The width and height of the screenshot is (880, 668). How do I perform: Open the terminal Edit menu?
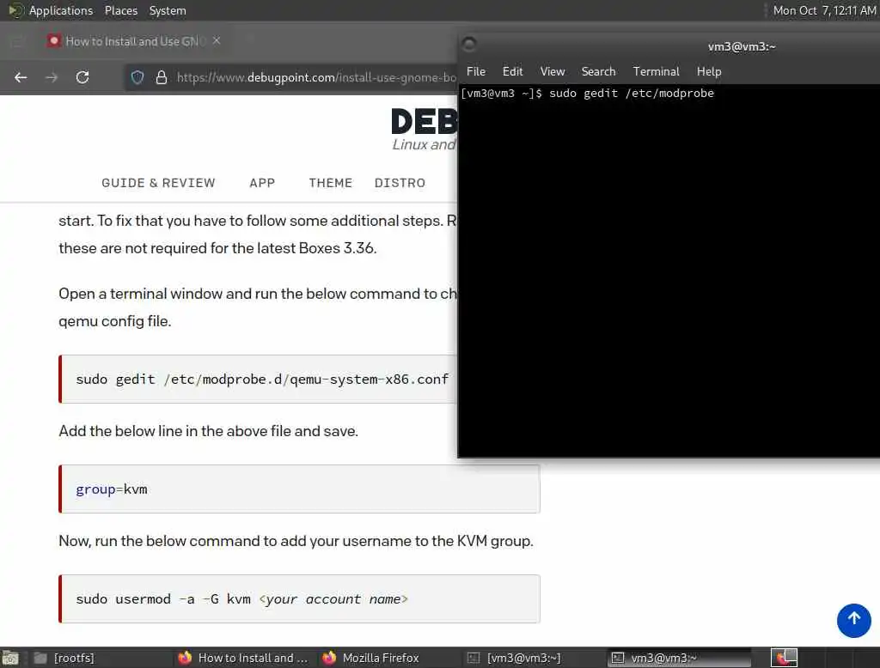click(x=512, y=71)
